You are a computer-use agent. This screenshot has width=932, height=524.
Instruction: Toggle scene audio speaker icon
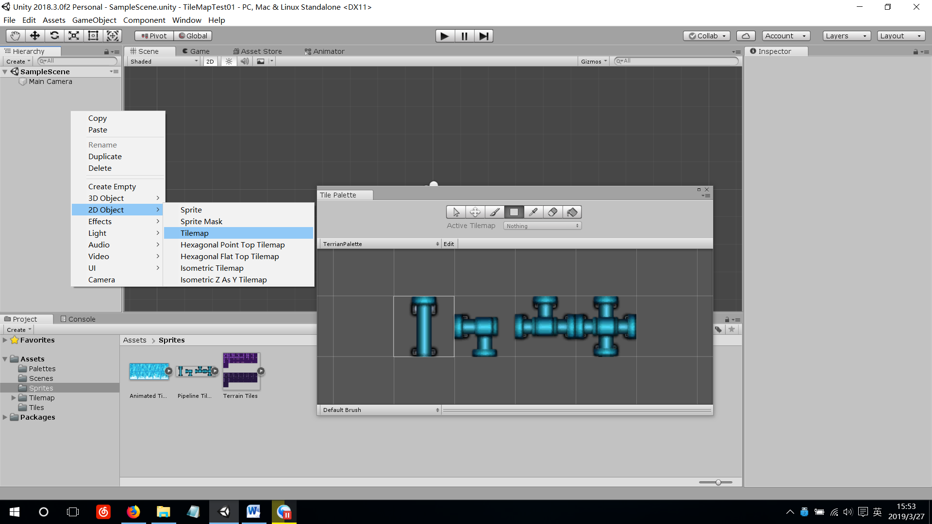coord(245,62)
